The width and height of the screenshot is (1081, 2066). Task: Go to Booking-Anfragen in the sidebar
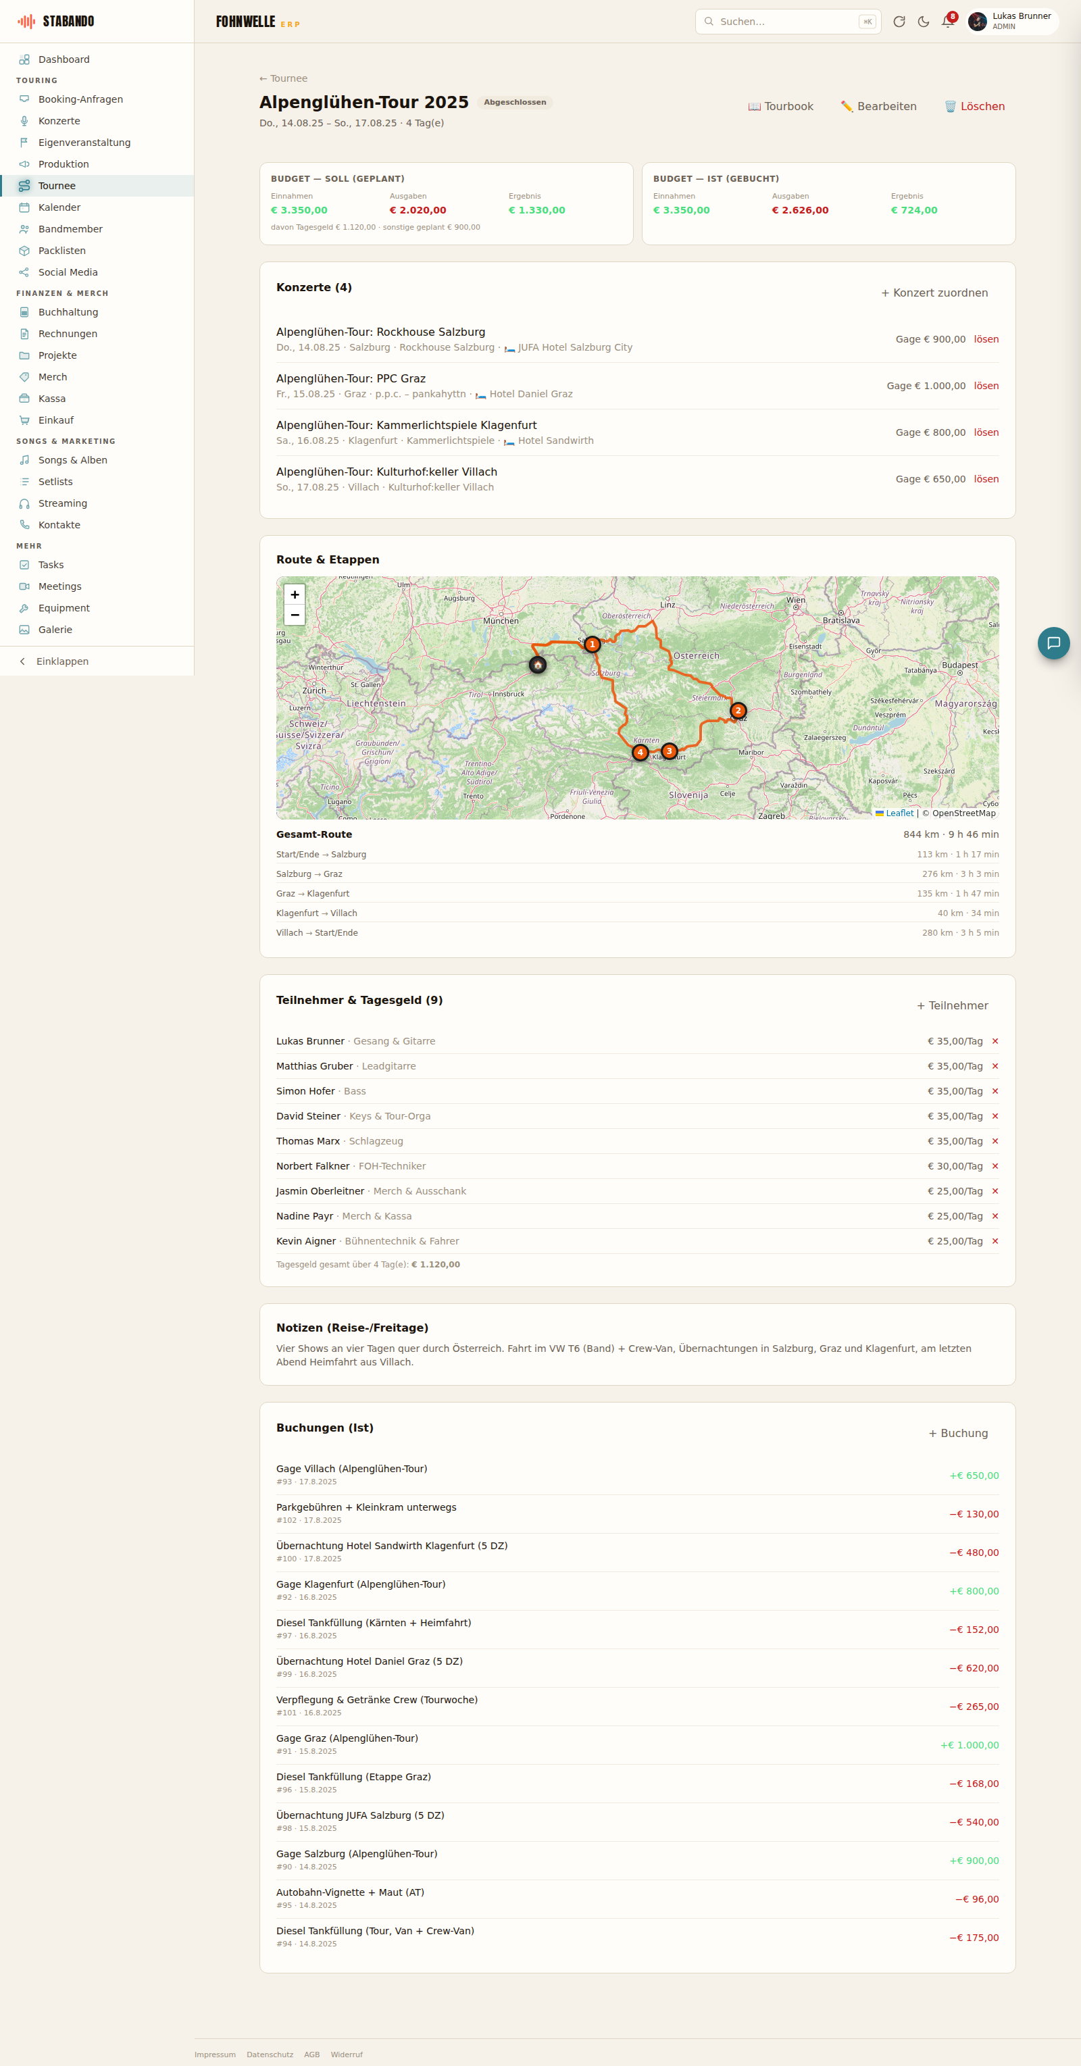(97, 99)
